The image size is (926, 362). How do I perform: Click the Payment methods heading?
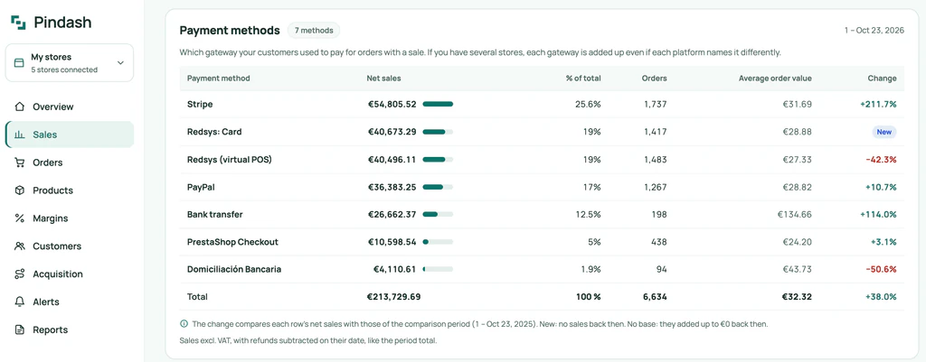tap(230, 31)
